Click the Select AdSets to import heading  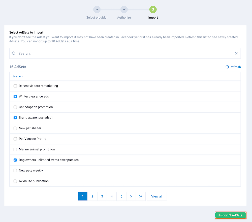click(x=26, y=33)
